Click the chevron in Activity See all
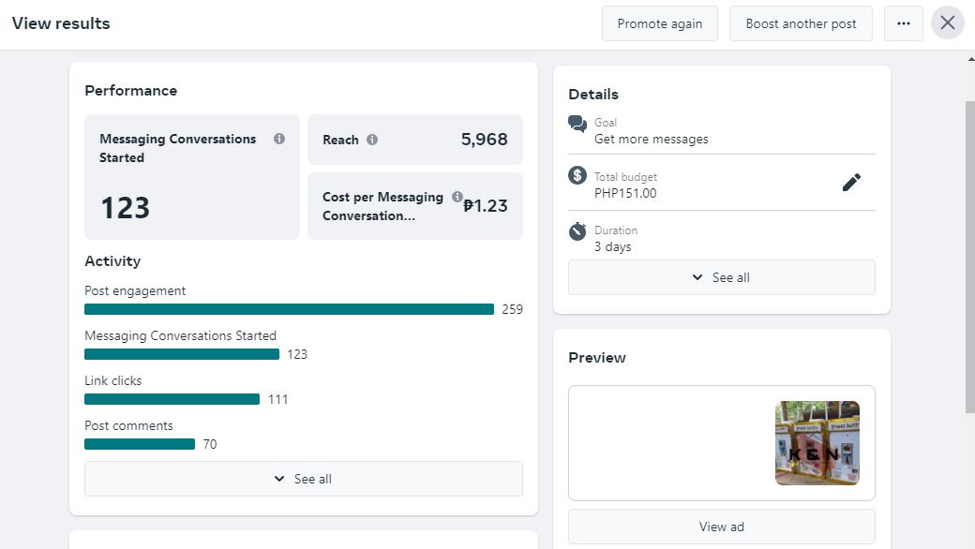 click(x=279, y=479)
